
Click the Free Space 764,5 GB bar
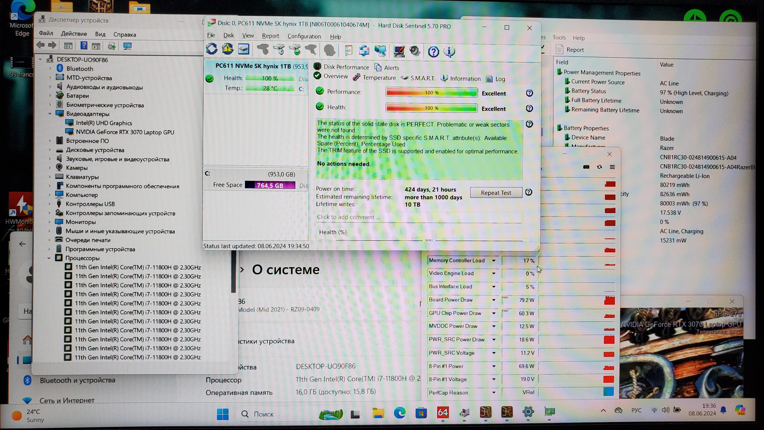coord(270,185)
